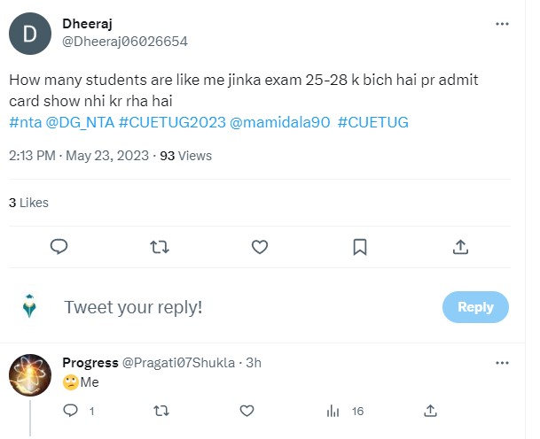540x439 pixels.
Task: Click the reply icon under Dheeraj's tweet
Action: click(x=59, y=246)
